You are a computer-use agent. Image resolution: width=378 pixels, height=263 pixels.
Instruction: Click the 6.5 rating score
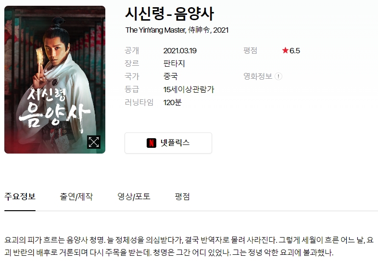coord(295,51)
